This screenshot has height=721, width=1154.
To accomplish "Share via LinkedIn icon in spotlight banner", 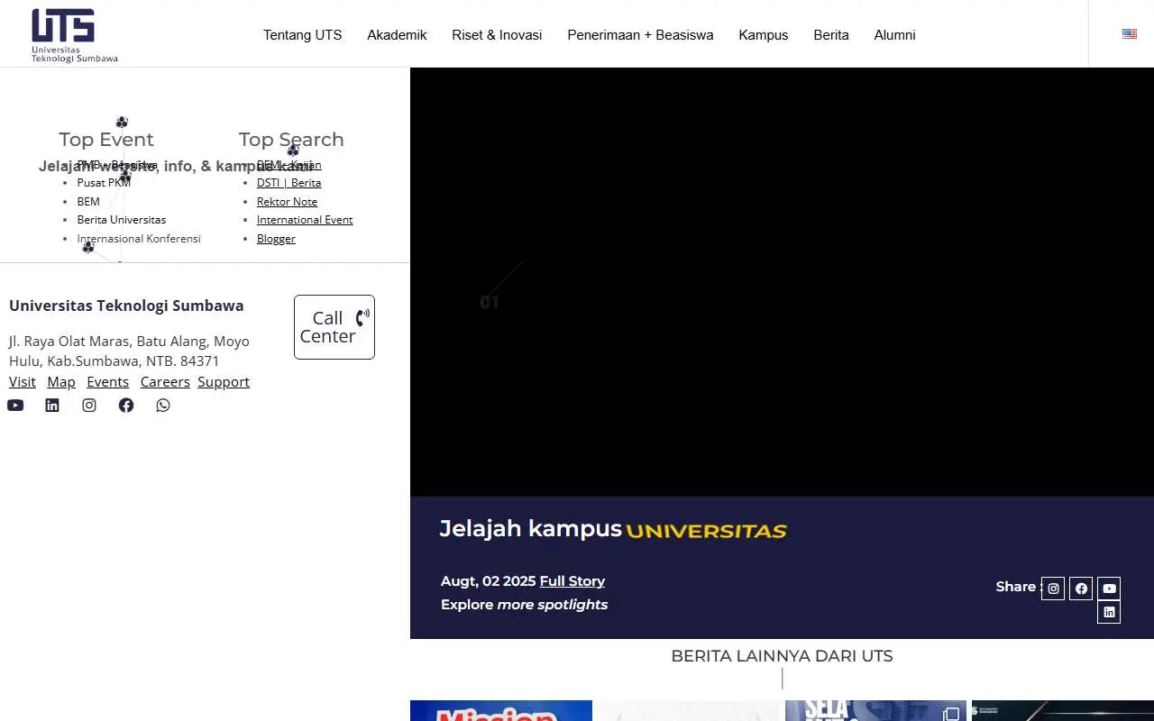I will 1109,612.
